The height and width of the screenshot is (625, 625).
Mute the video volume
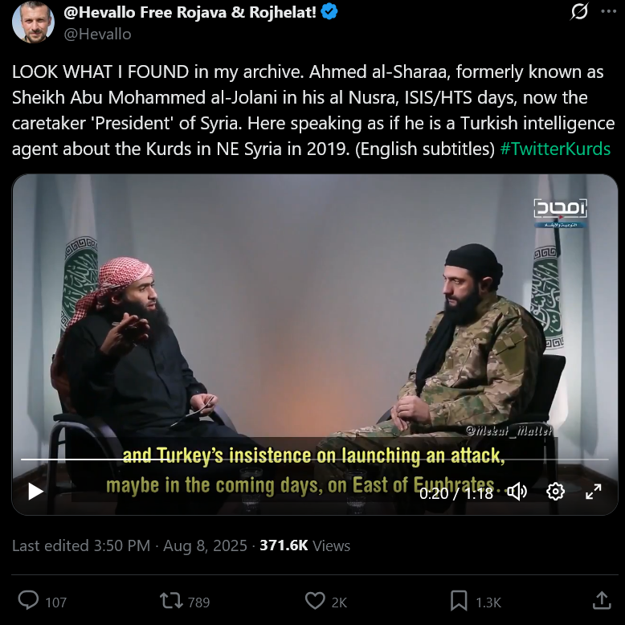point(517,492)
